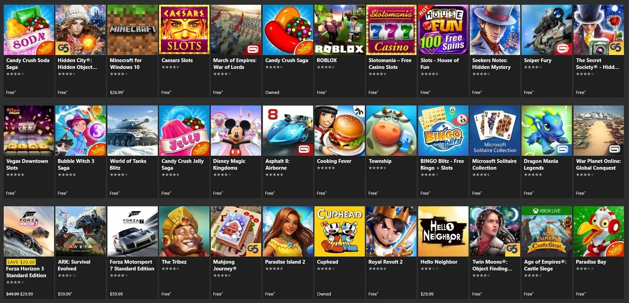This screenshot has height=303, width=629.
Task: Click the ARK: Survival Evolved title
Action: pos(74,265)
